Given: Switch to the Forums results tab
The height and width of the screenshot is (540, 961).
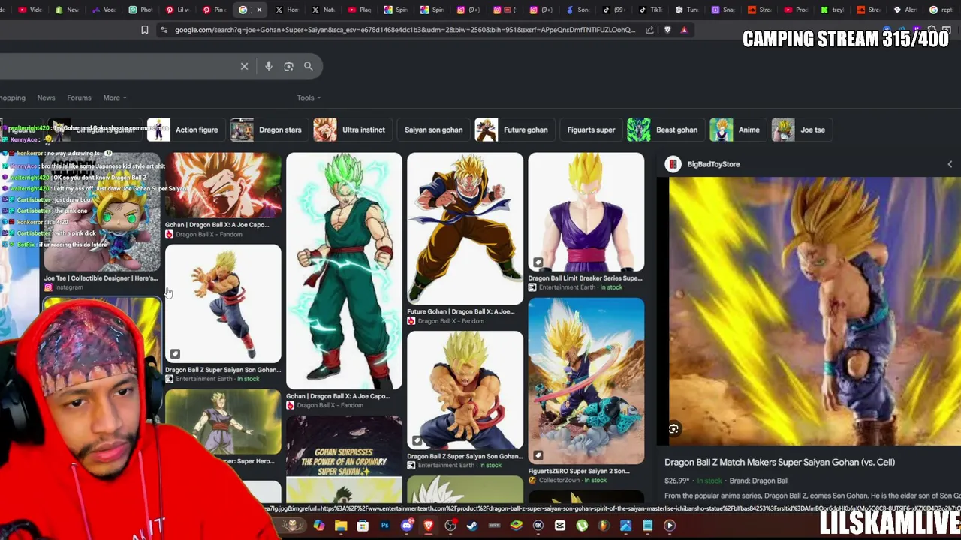Looking at the screenshot, I should click(79, 97).
